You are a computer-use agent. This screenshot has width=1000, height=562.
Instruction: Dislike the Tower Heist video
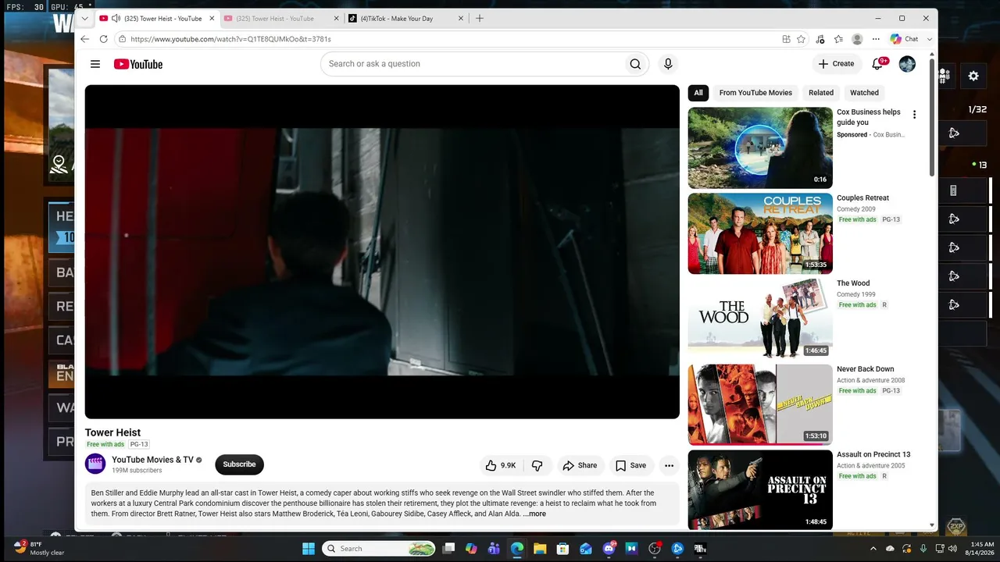[537, 465]
